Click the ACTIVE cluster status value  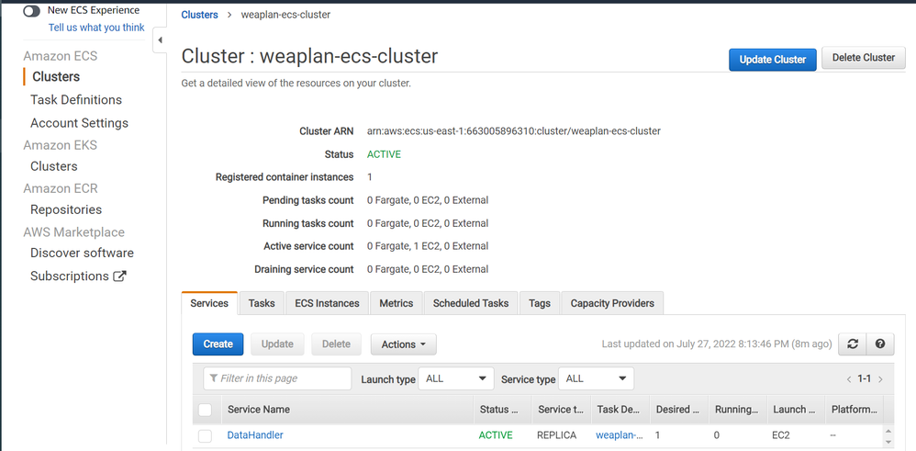click(384, 154)
